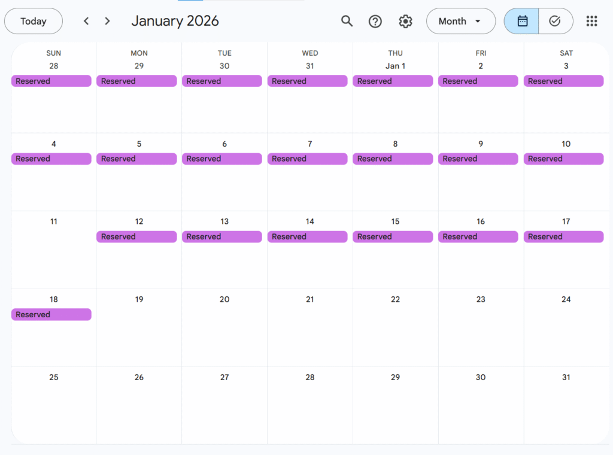Open Reserved event on January 7
The width and height of the screenshot is (613, 455).
pos(307,159)
